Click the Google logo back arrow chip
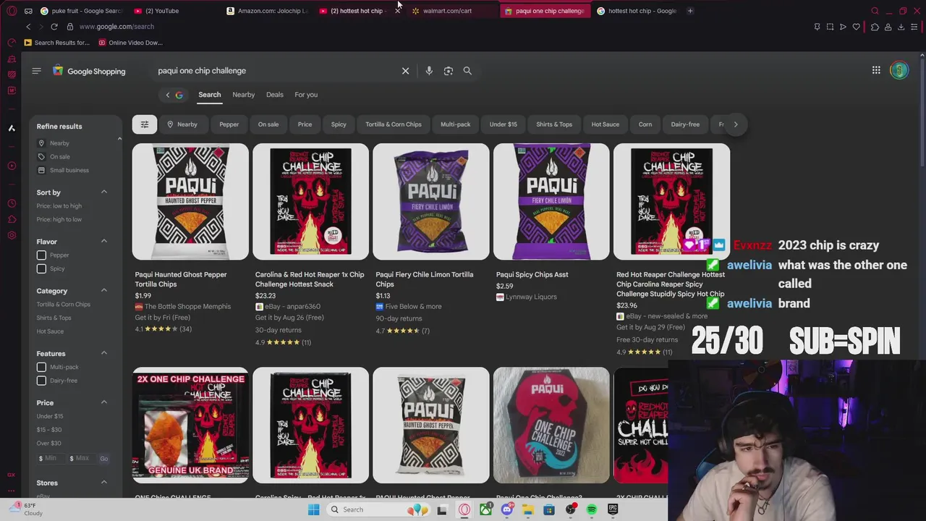 pos(174,95)
